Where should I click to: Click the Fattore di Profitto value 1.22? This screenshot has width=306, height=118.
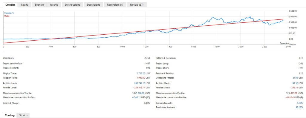(x=301, y=73)
